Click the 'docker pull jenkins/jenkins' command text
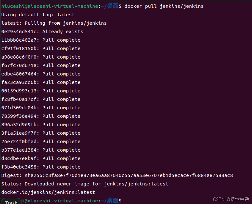Image resolution: width=252 pixels, height=204 pixels. (x=164, y=6)
